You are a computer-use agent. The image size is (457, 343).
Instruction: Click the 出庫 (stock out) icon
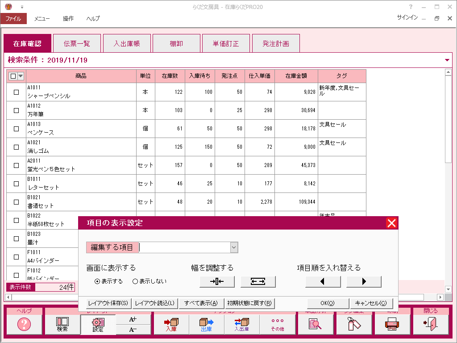tap(206, 324)
